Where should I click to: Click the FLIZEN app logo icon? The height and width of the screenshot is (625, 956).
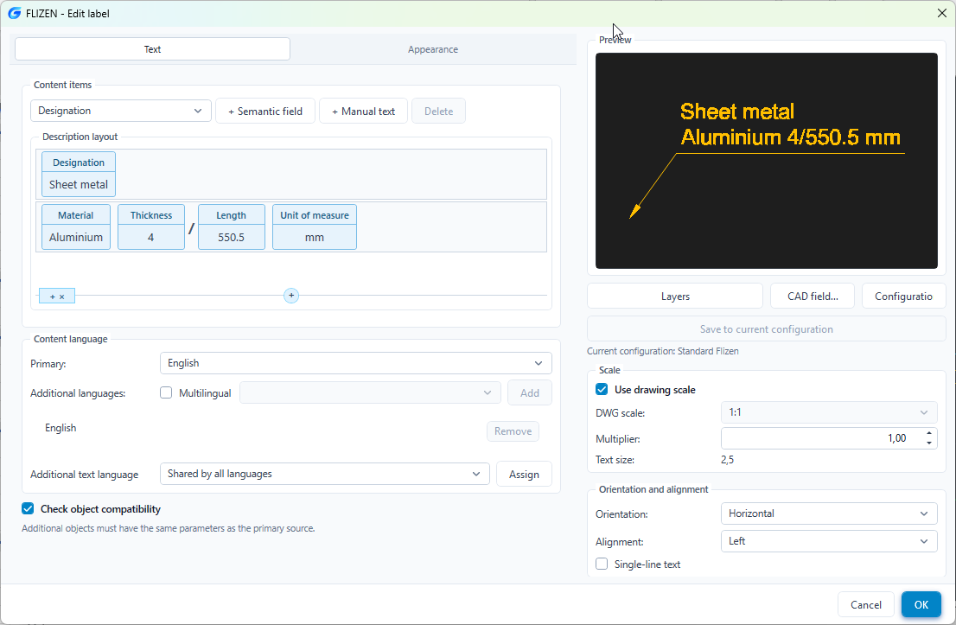[14, 13]
